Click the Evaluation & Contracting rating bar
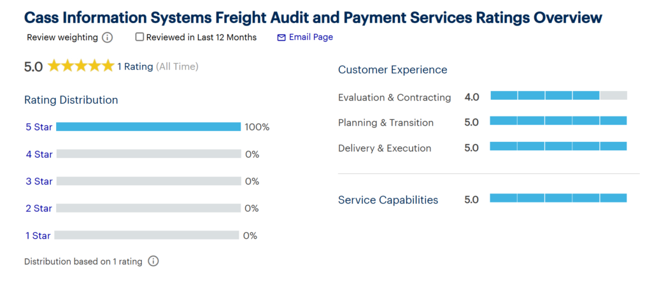652x289 pixels. (x=558, y=95)
